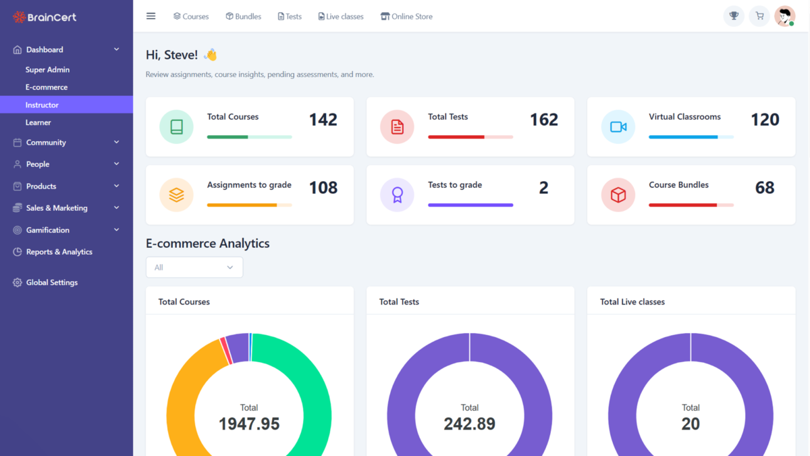Expand the Sales & Marketing chevron
The width and height of the screenshot is (810, 456).
[117, 208]
